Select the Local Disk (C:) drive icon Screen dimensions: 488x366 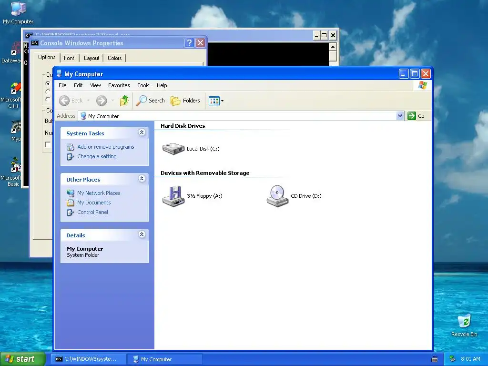tap(173, 149)
